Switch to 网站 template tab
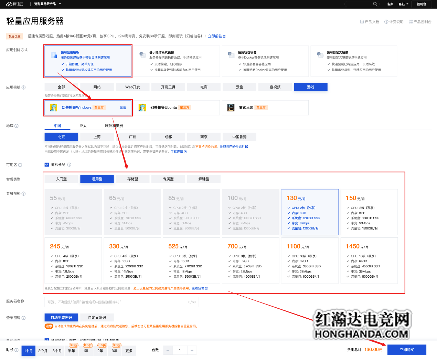This screenshot has height=359, width=437. click(97, 87)
